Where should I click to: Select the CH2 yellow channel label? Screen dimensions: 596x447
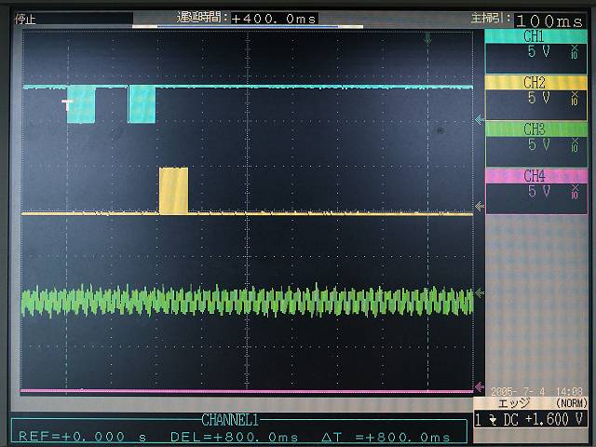(535, 83)
